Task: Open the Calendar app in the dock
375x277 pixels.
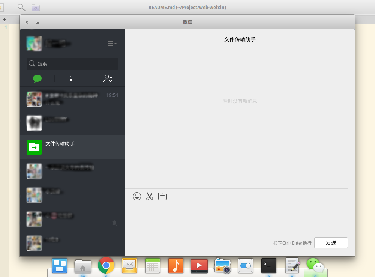Action: [153, 266]
